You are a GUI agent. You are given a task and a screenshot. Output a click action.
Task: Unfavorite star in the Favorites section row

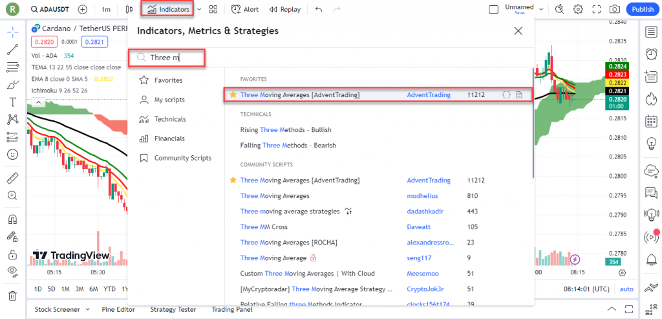point(233,95)
